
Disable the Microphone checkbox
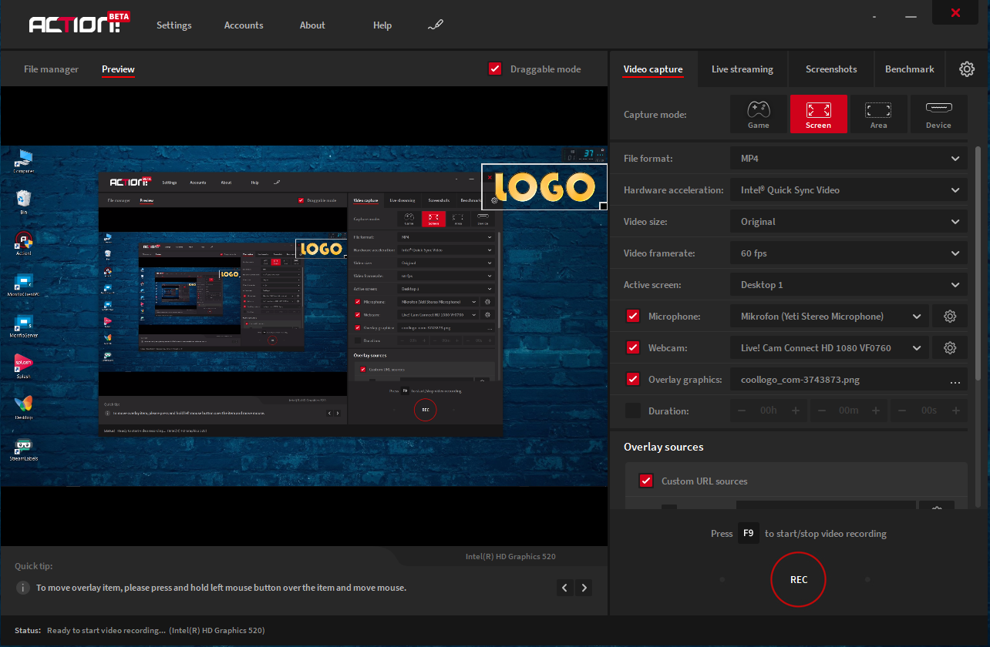(x=633, y=316)
